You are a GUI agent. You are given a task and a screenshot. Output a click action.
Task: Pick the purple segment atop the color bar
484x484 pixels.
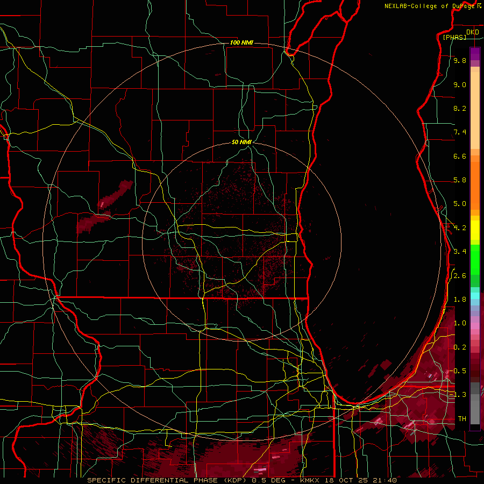[x=475, y=54]
